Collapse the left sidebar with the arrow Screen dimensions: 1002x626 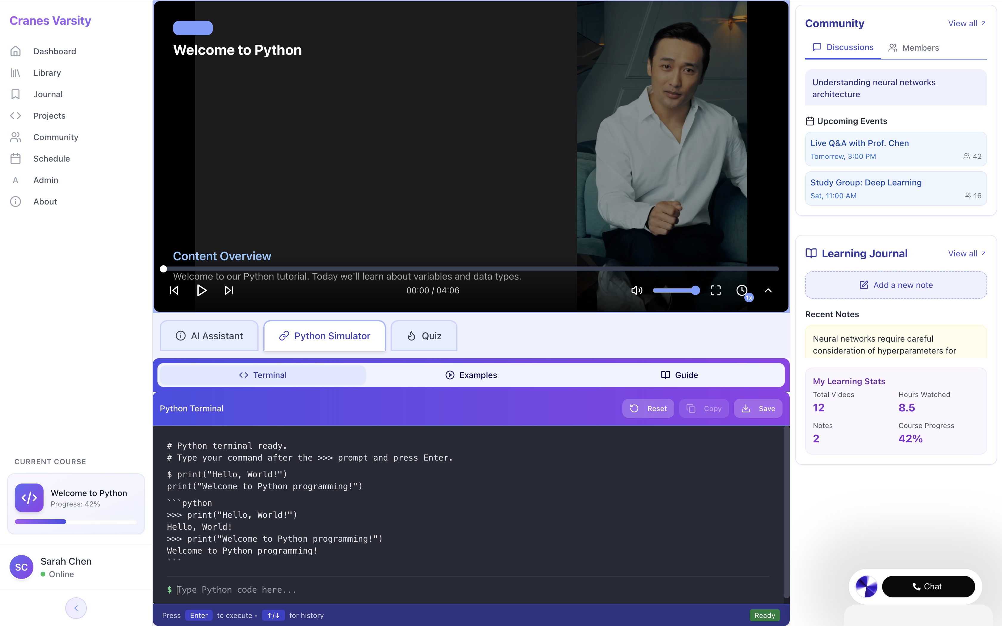click(x=75, y=608)
